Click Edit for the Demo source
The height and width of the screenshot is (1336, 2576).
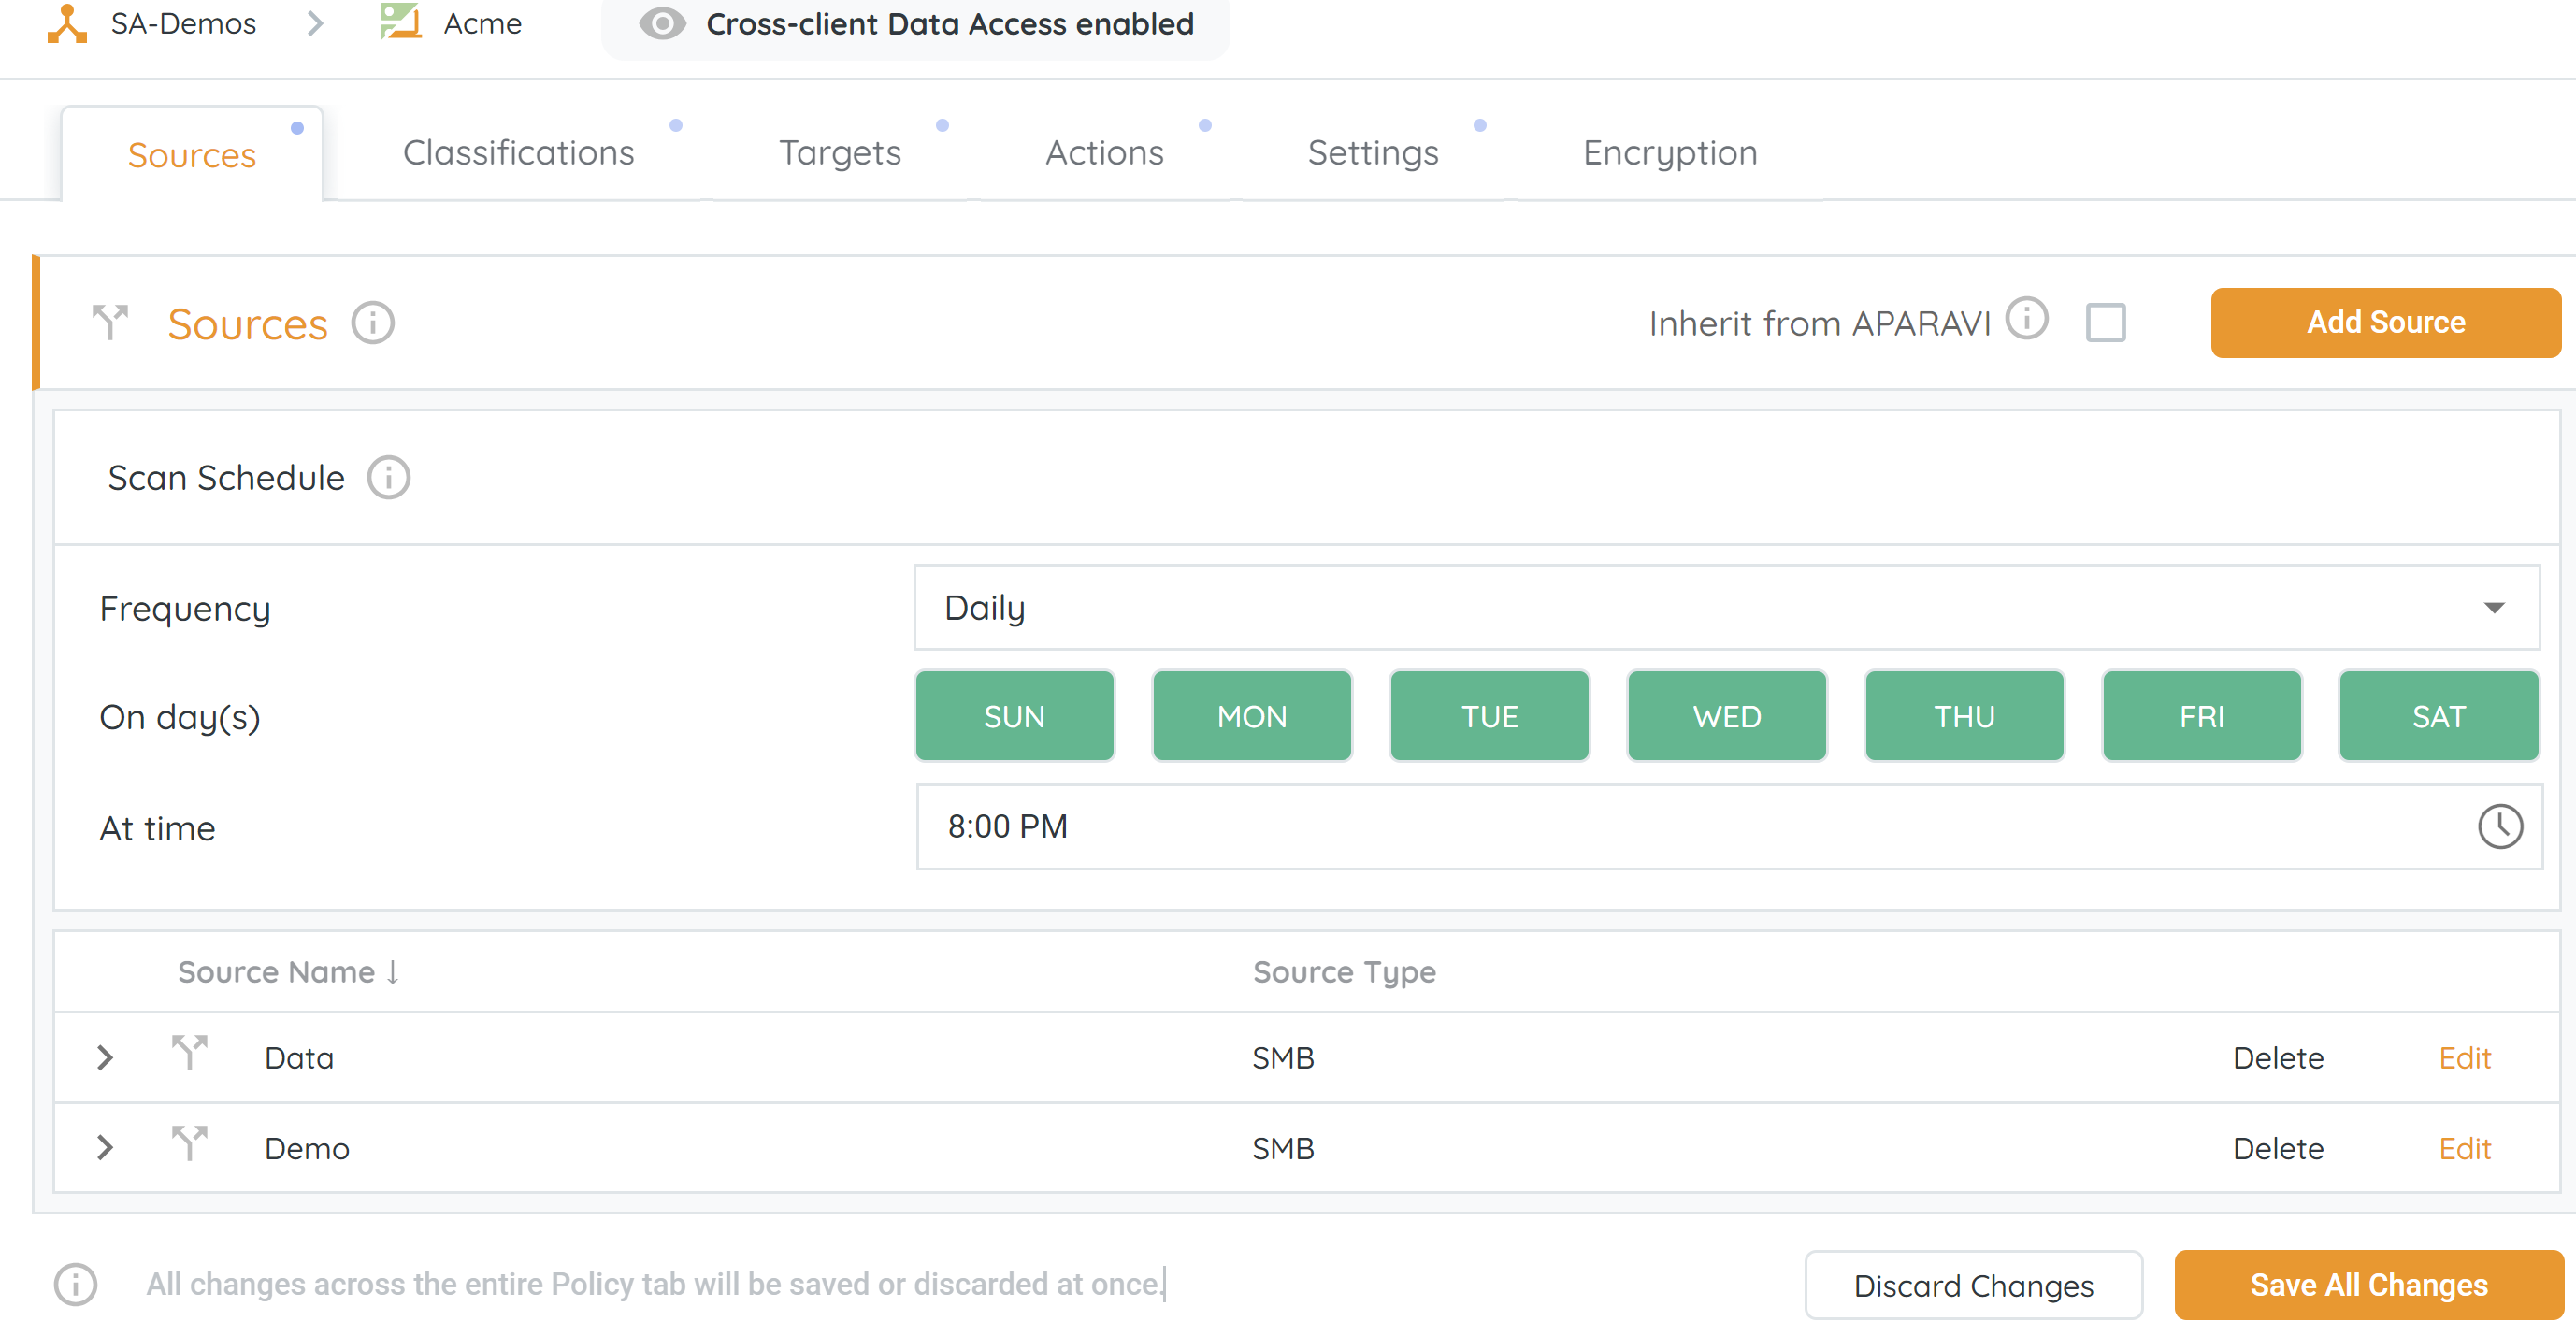pyautogui.click(x=2464, y=1148)
